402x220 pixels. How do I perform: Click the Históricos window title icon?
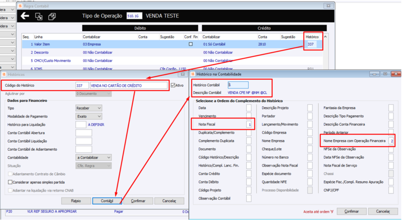(x=4, y=74)
